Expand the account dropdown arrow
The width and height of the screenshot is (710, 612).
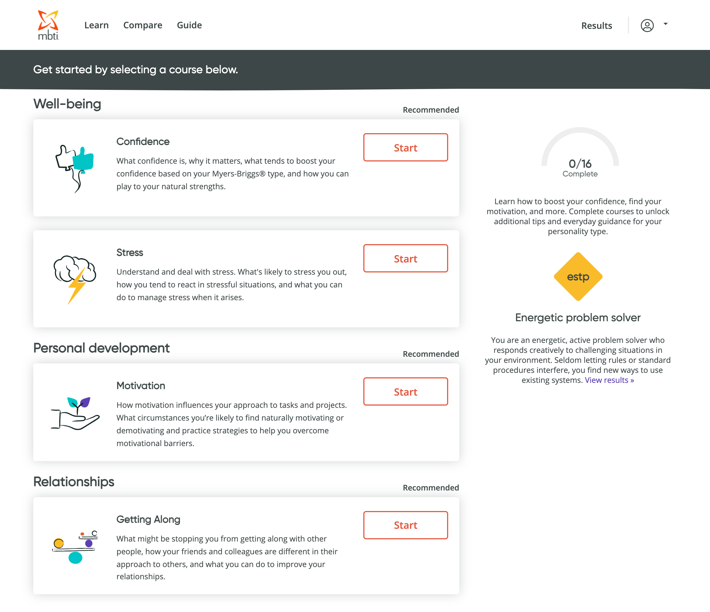[665, 24]
